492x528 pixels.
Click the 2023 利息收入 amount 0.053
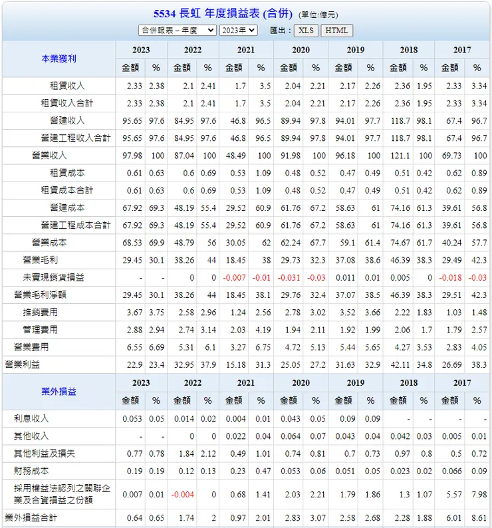point(132,419)
